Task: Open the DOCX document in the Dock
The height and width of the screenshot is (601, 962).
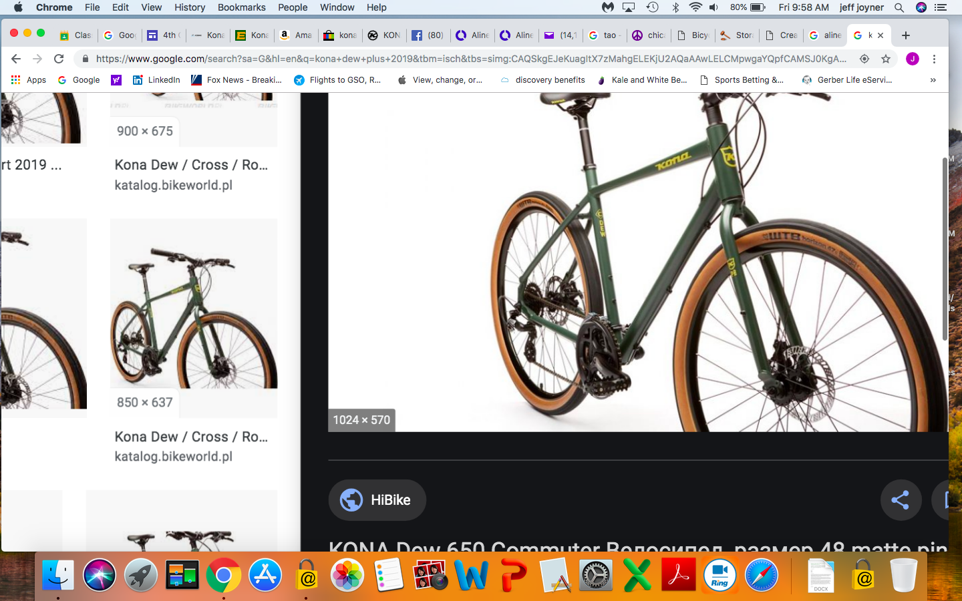Action: (x=821, y=575)
